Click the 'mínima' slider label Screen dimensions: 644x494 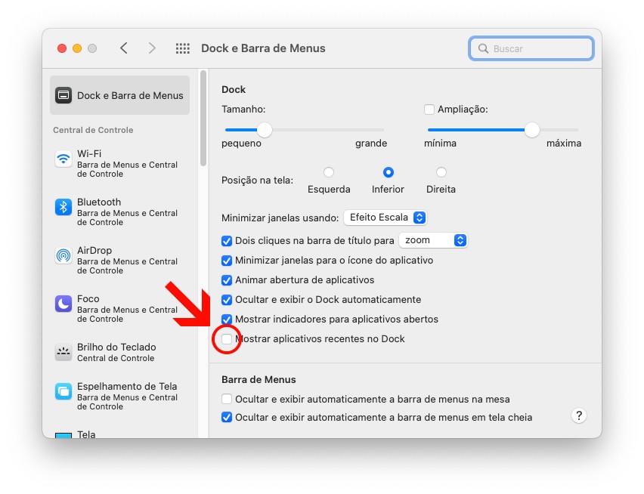(x=440, y=144)
